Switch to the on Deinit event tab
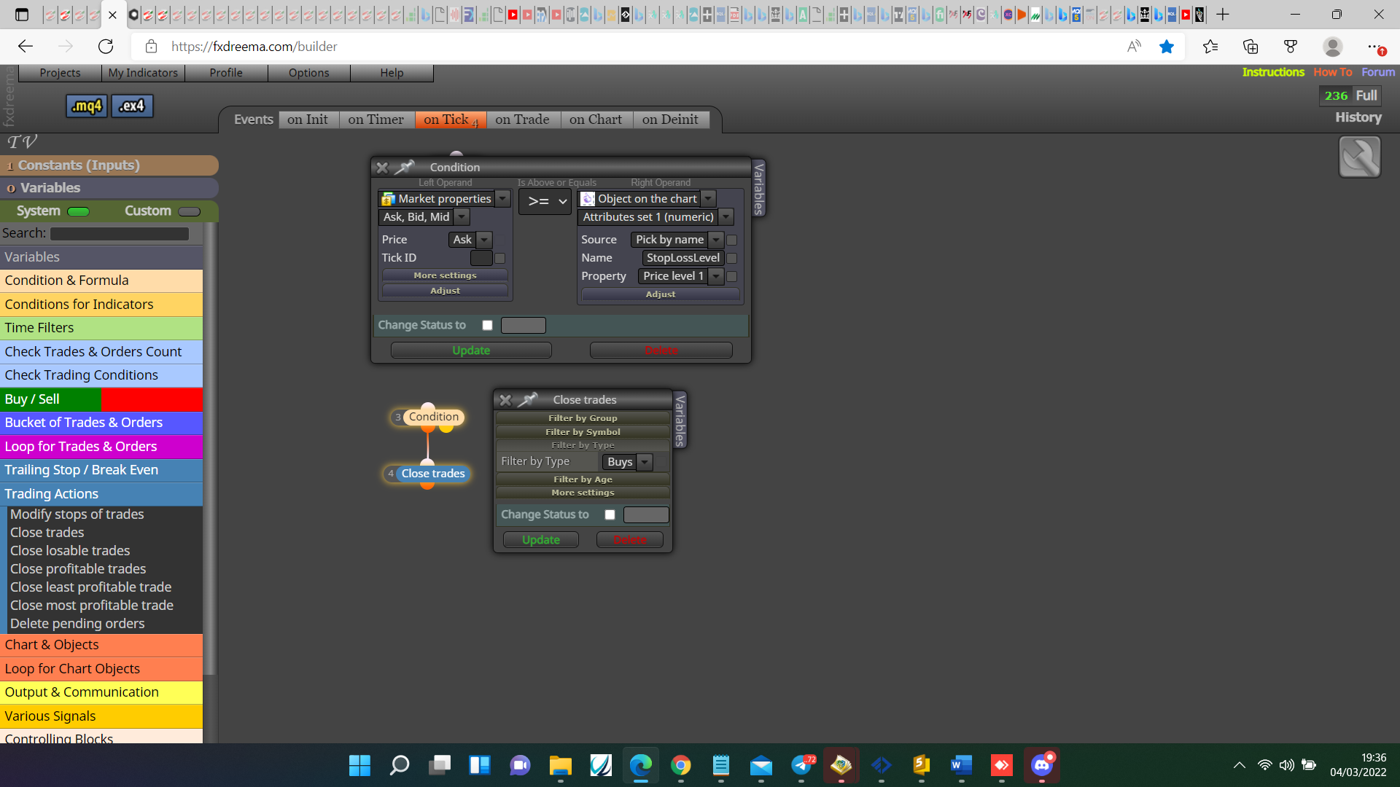1400x787 pixels. point(670,120)
